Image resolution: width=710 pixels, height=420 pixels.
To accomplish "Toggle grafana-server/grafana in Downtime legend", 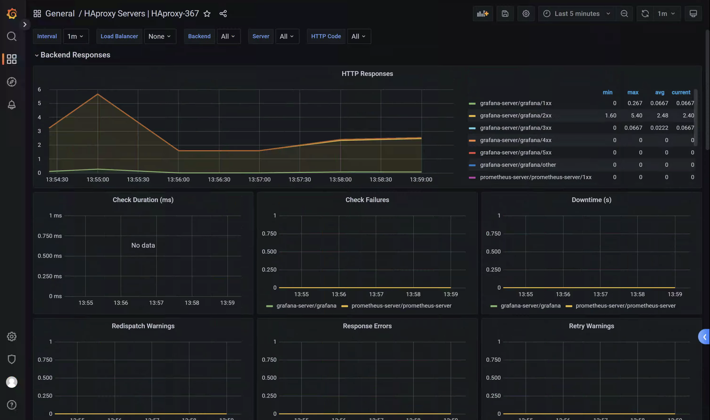I will click(530, 306).
